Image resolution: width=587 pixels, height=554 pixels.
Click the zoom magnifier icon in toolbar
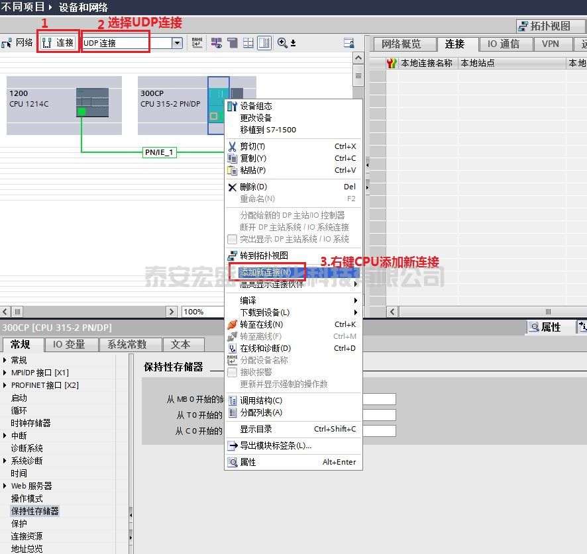click(x=282, y=43)
